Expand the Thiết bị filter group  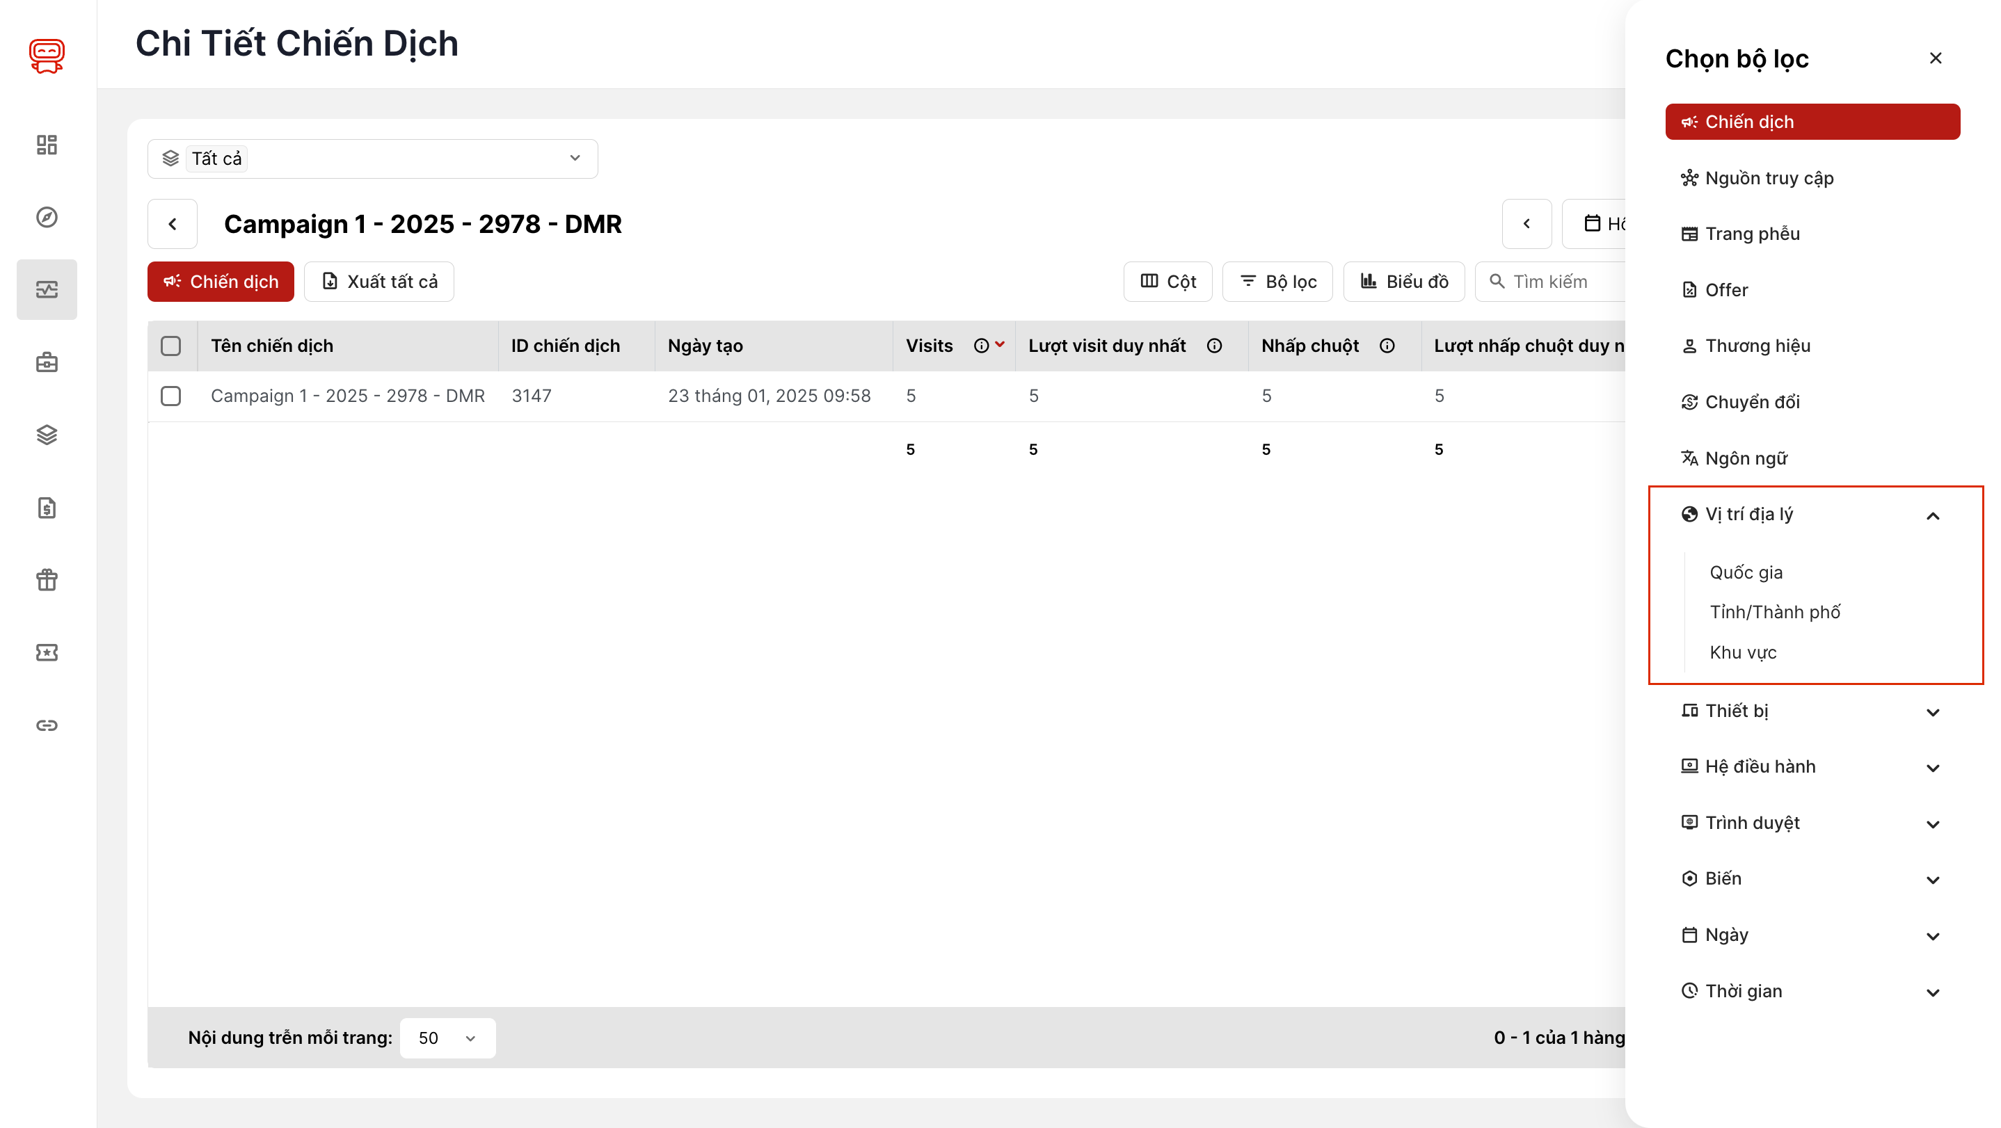point(1933,712)
